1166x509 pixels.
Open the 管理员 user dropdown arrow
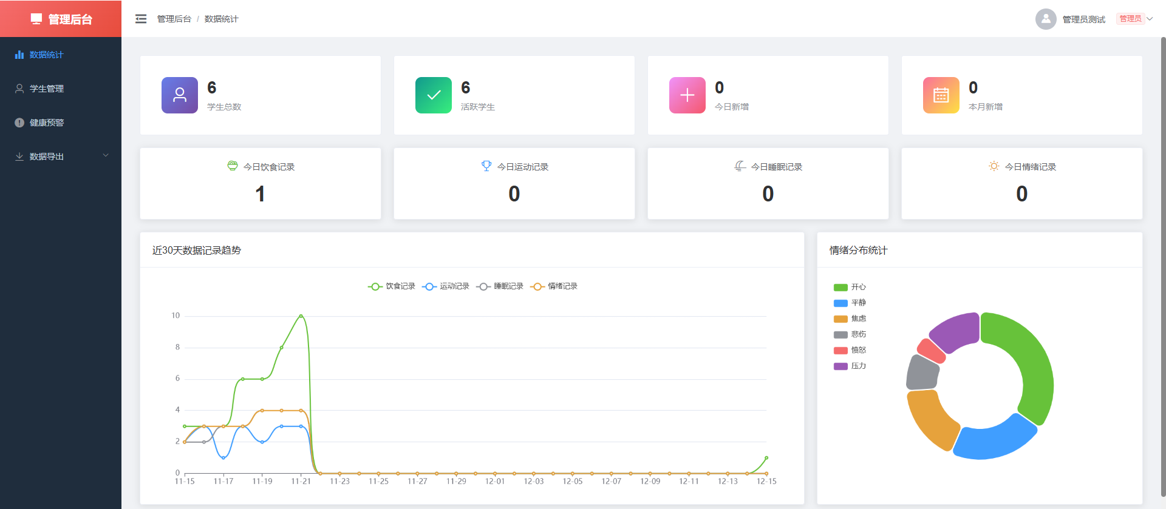tap(1150, 19)
